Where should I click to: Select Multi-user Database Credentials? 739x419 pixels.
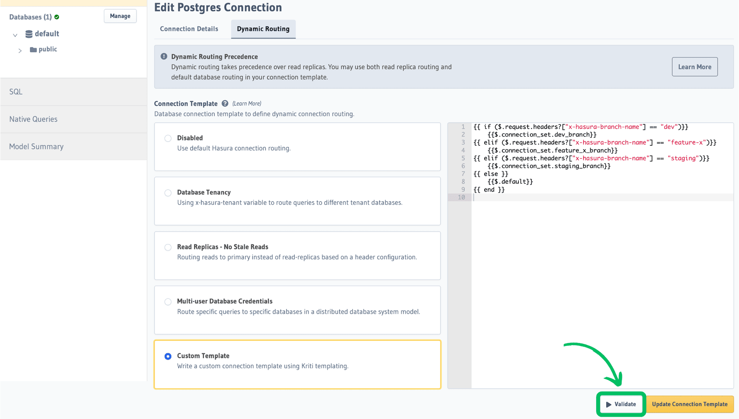[x=168, y=302]
